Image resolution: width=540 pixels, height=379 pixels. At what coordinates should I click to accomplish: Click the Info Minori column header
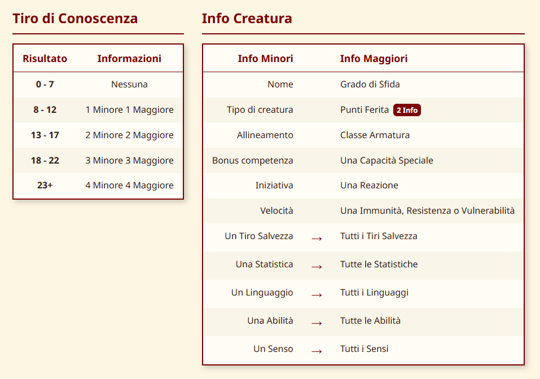(265, 59)
